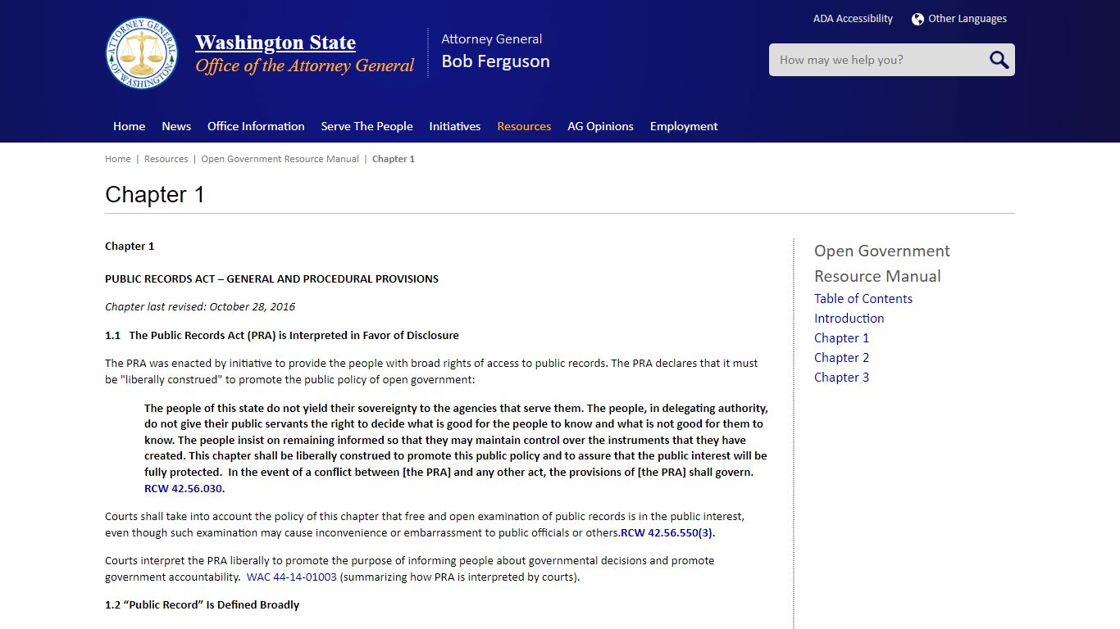This screenshot has width=1120, height=629.
Task: Open Introduction in sidebar
Action: [x=849, y=319]
